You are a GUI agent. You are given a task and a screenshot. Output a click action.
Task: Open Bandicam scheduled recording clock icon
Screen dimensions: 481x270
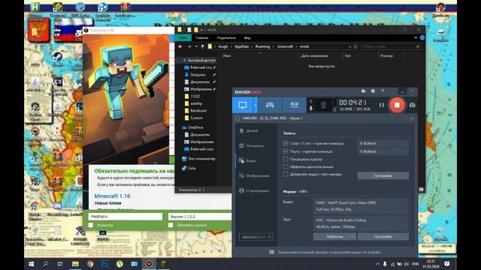pyautogui.click(x=373, y=91)
